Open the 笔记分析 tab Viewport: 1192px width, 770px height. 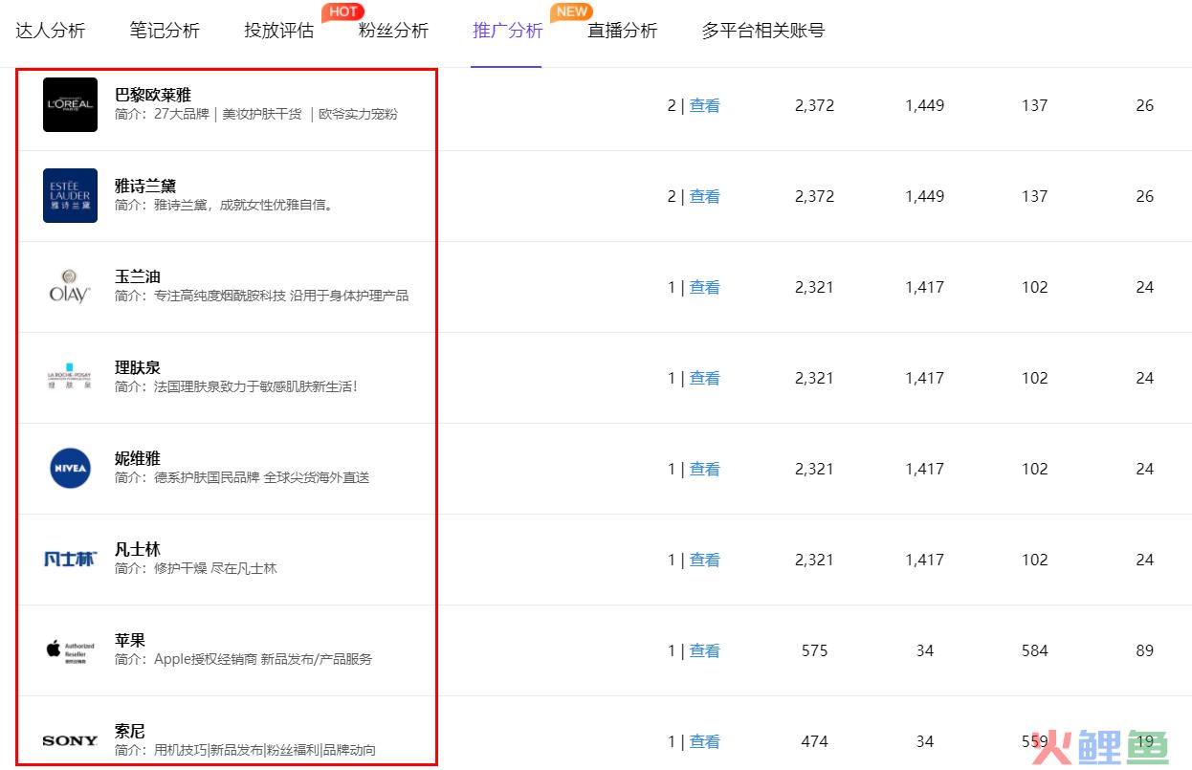click(165, 31)
